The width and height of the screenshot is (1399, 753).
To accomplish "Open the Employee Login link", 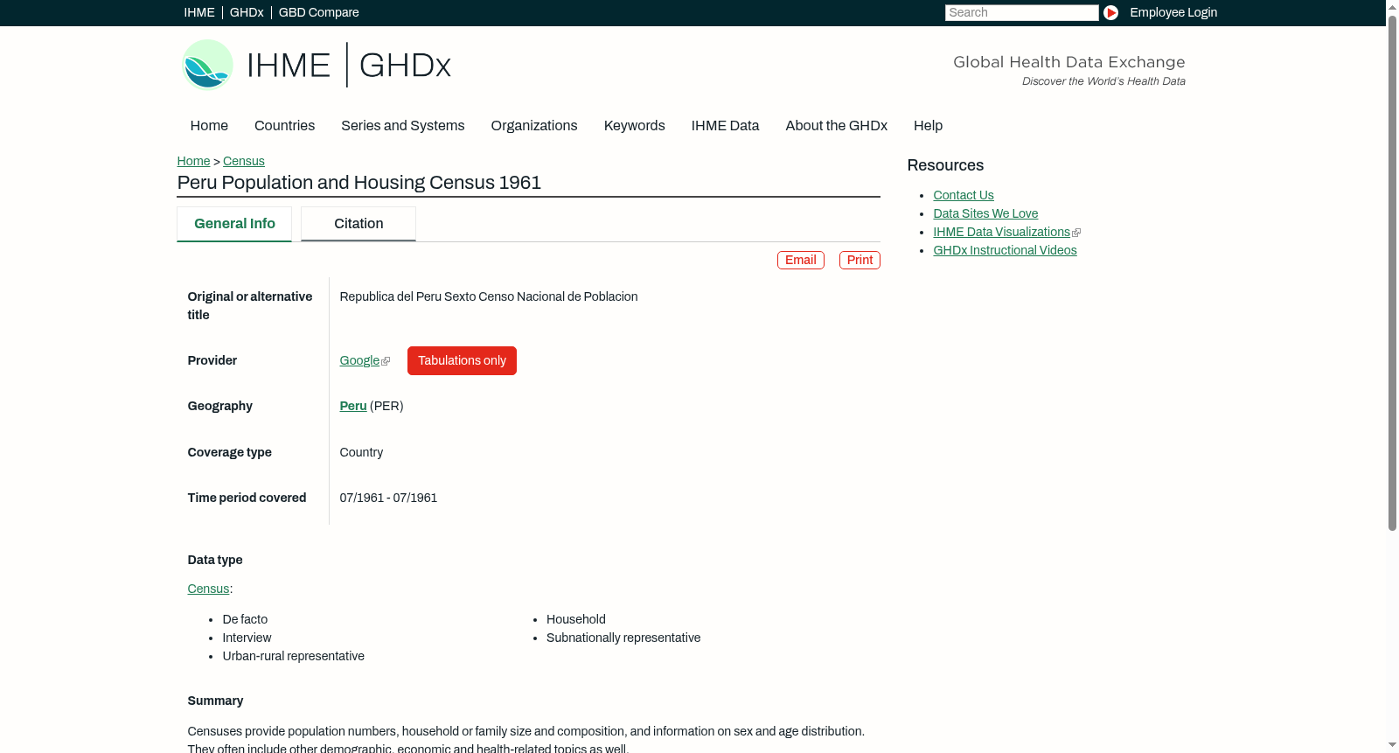I will click(x=1173, y=12).
